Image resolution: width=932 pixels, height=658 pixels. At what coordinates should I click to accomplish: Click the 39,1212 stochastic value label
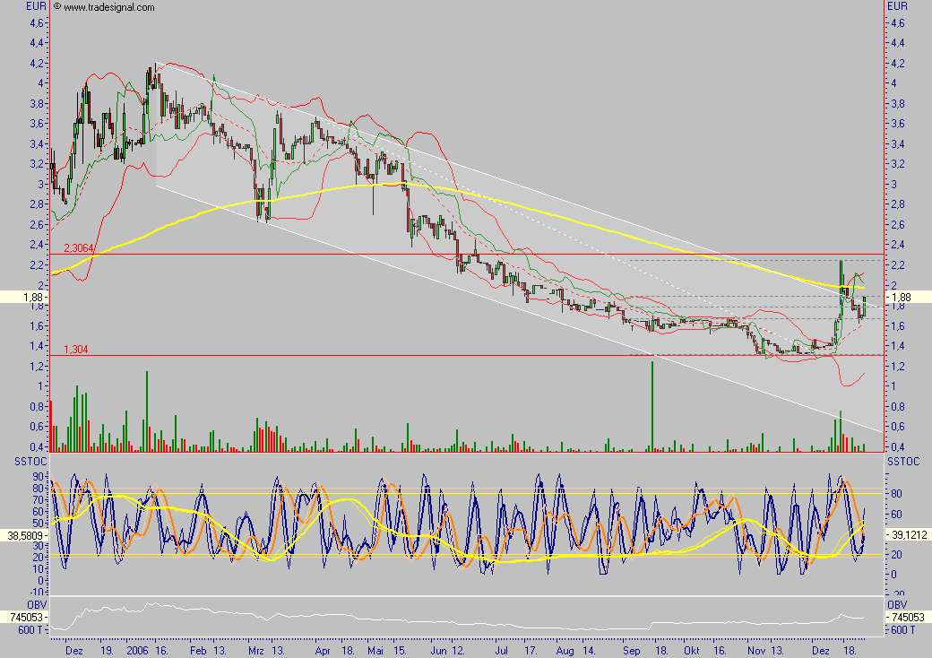[x=908, y=535]
